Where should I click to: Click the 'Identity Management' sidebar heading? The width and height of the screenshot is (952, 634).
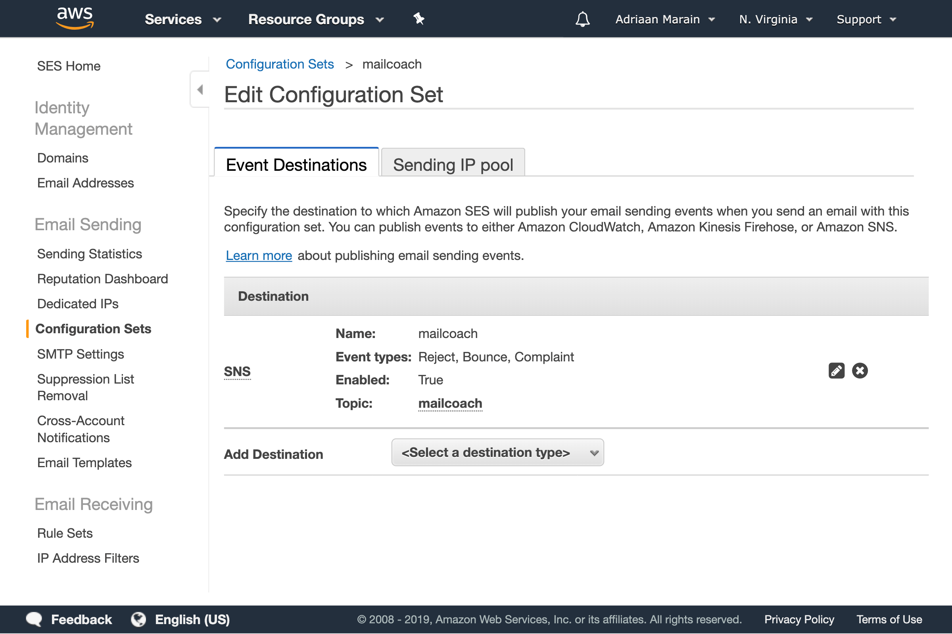[83, 118]
